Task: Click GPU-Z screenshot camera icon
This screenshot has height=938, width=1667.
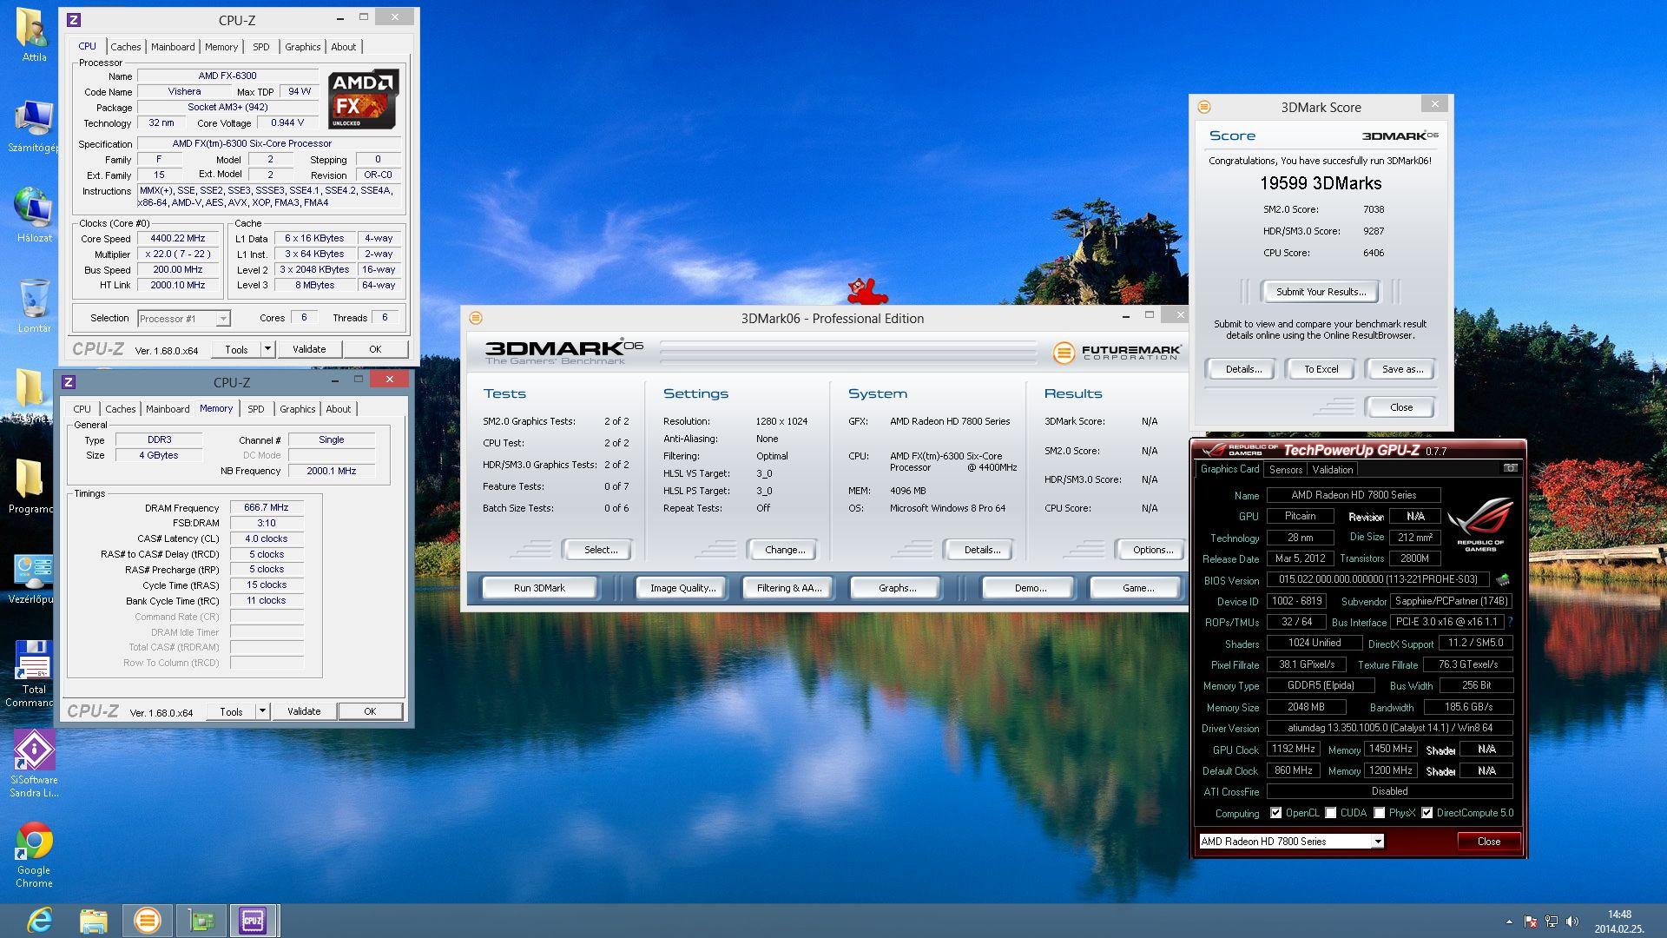Action: click(1510, 468)
